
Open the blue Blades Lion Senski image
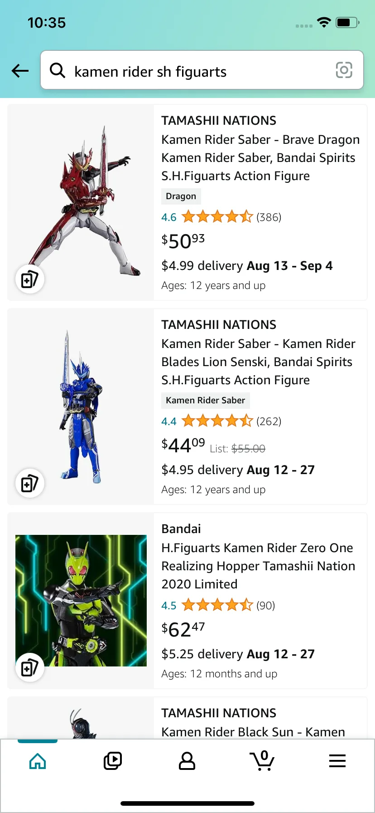click(x=82, y=406)
